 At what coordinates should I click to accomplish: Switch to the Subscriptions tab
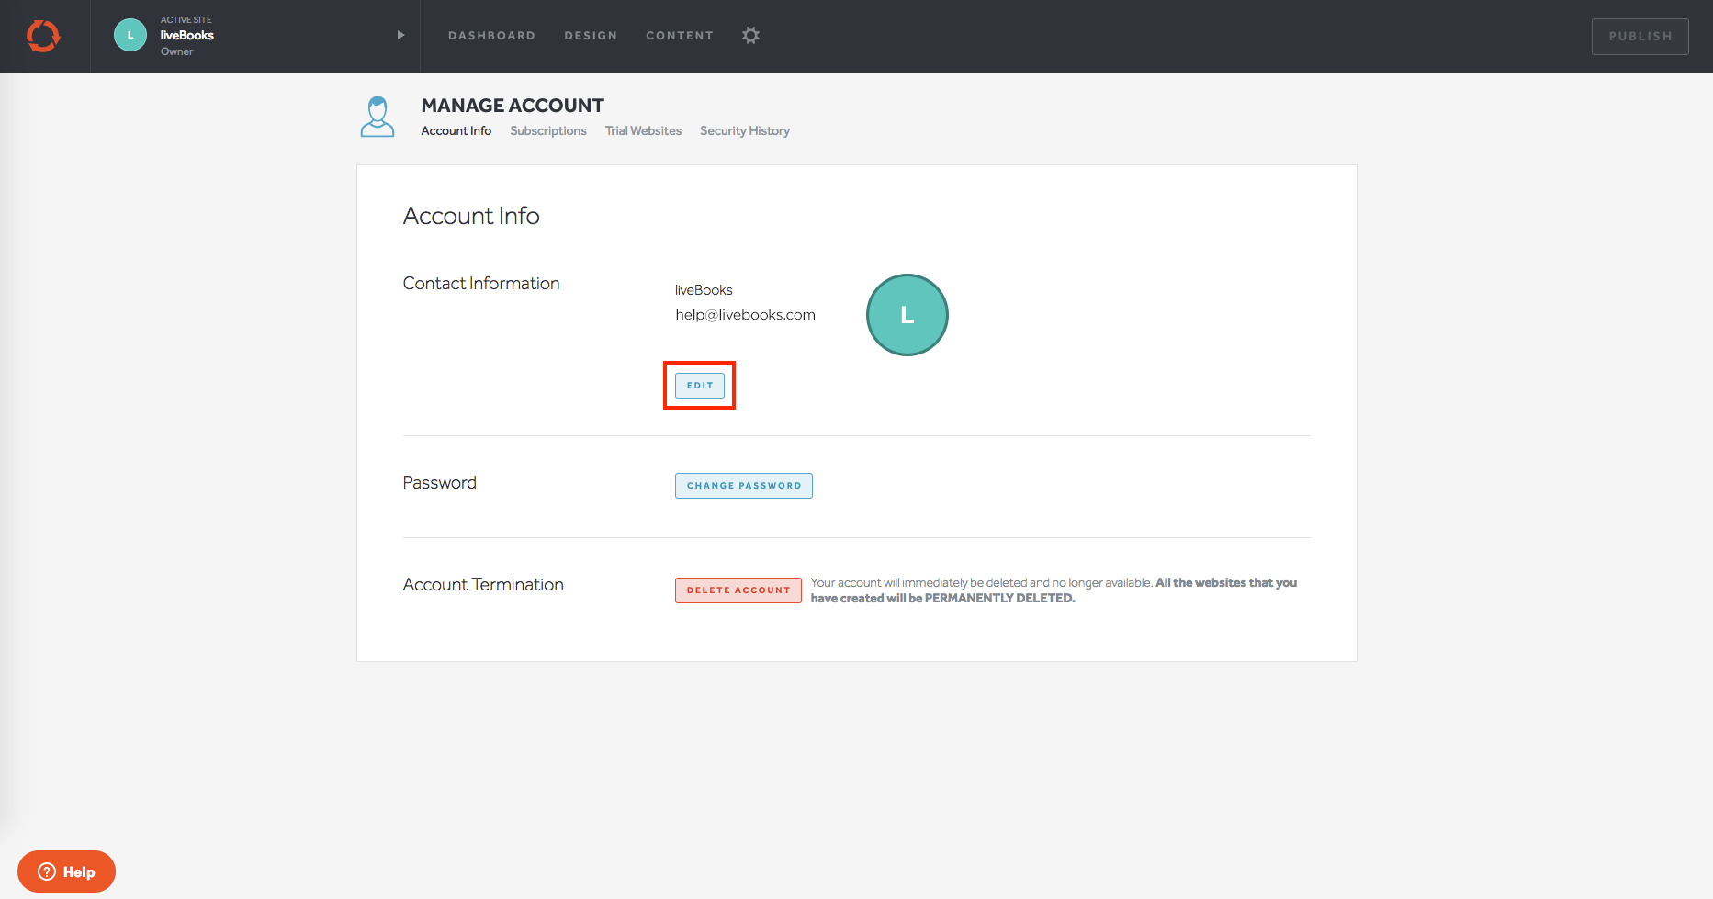[548, 131]
